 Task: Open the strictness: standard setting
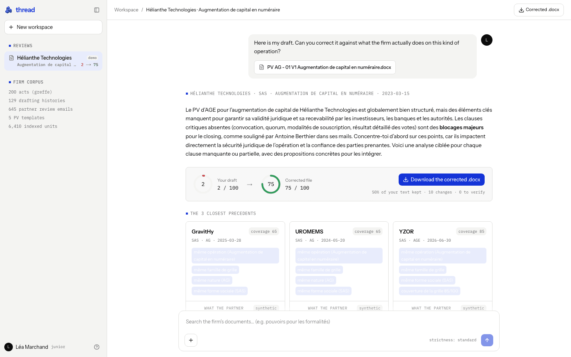[453, 340]
